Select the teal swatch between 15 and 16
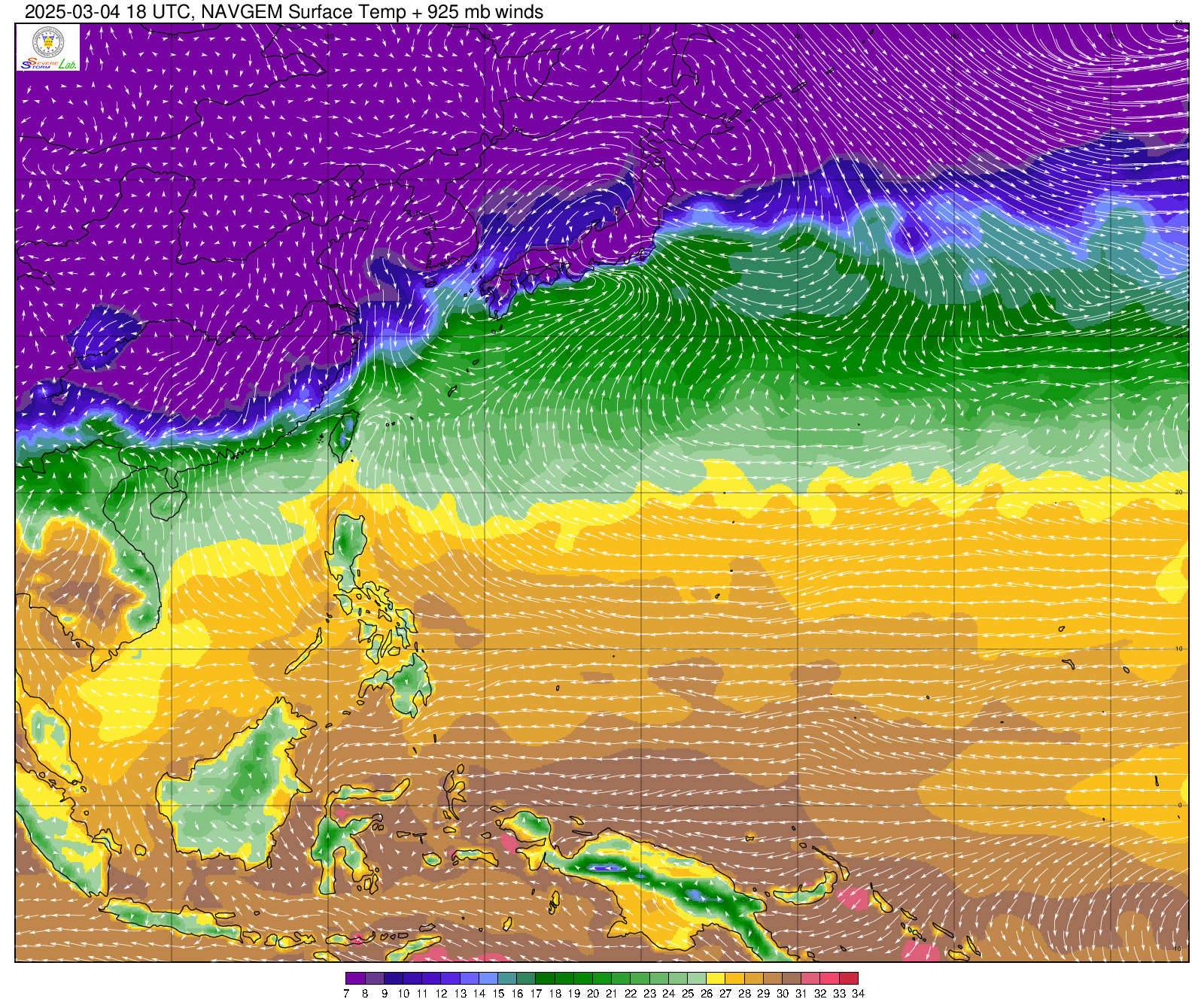The height and width of the screenshot is (1008, 1204). point(507,979)
